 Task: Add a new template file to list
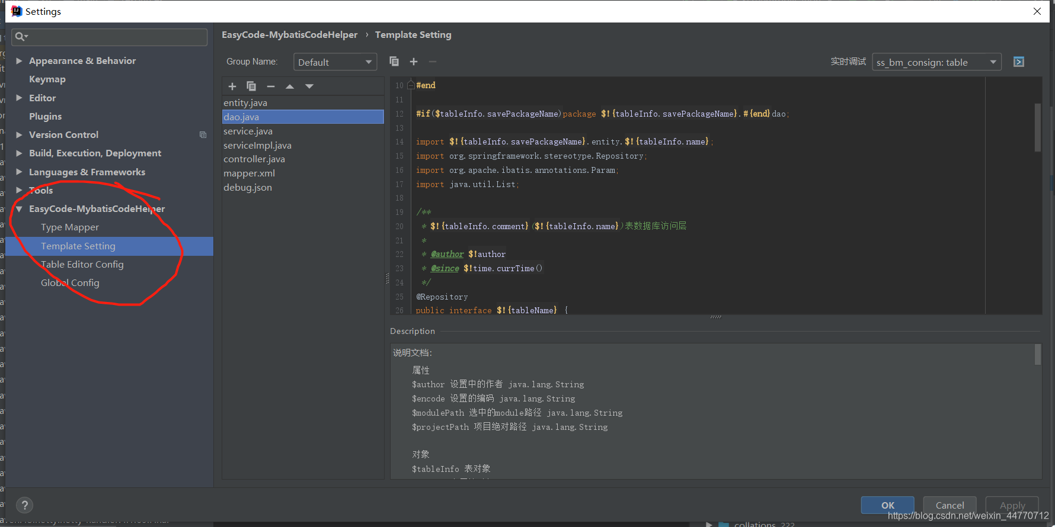(x=232, y=86)
